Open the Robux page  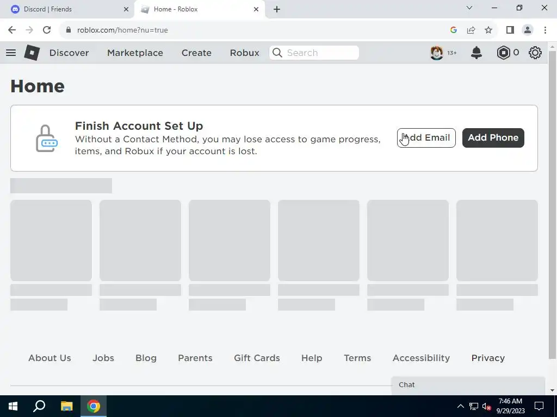click(244, 53)
